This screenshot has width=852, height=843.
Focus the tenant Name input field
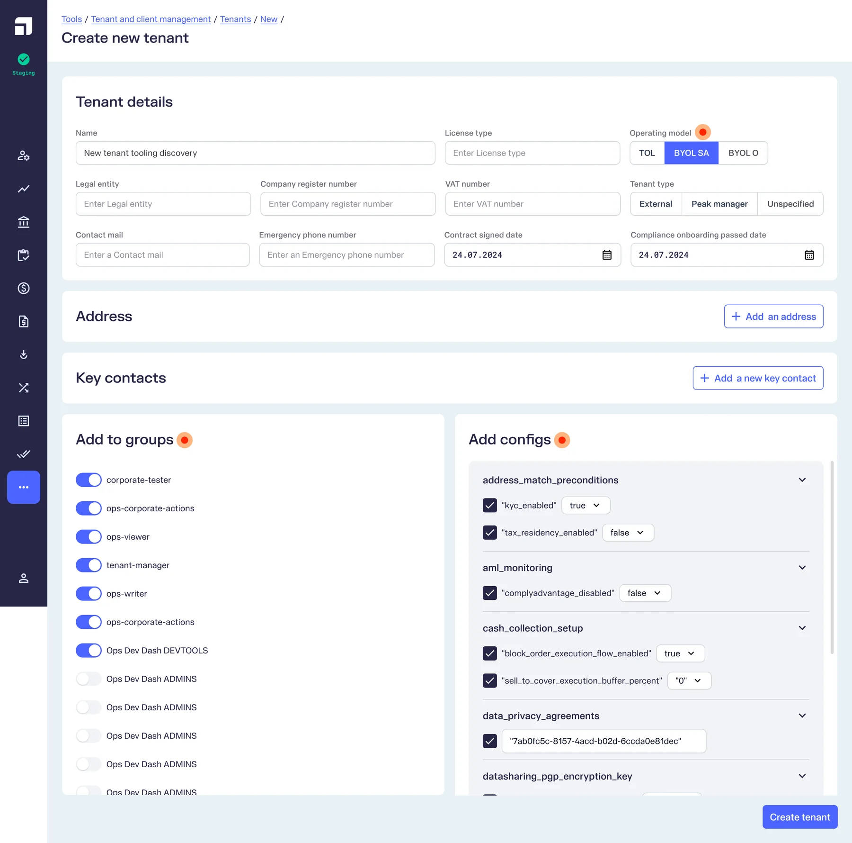[255, 153]
